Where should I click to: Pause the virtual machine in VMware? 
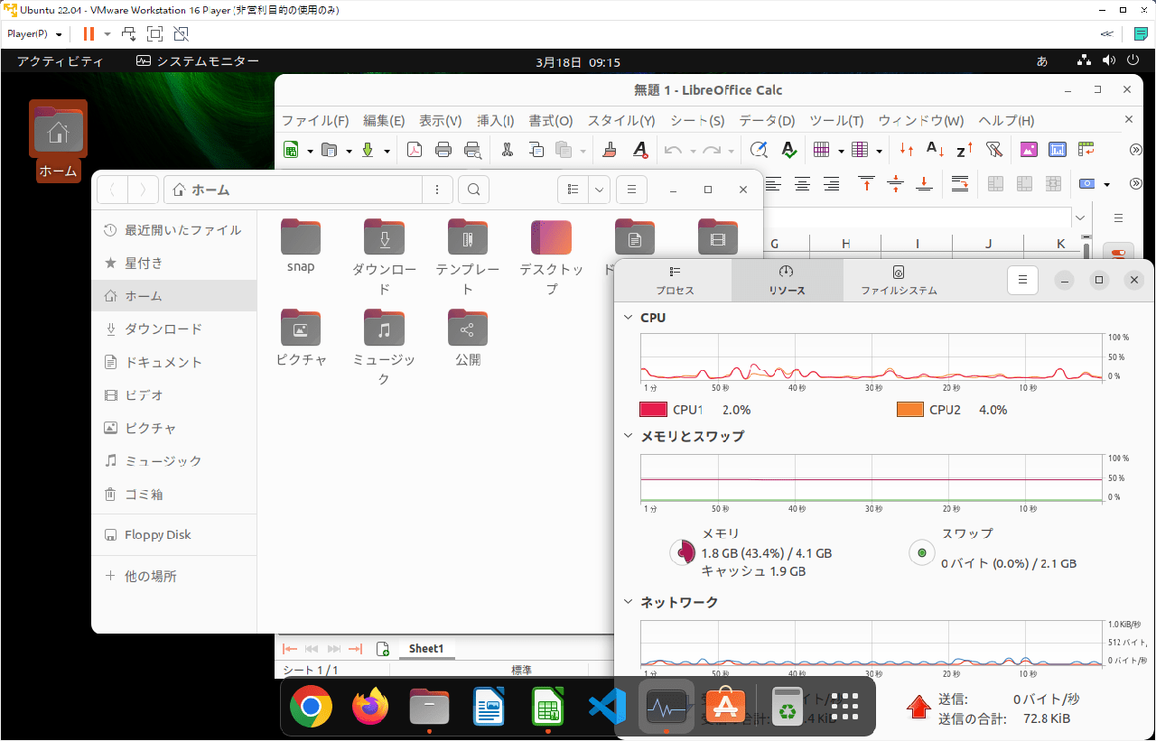coord(89,34)
